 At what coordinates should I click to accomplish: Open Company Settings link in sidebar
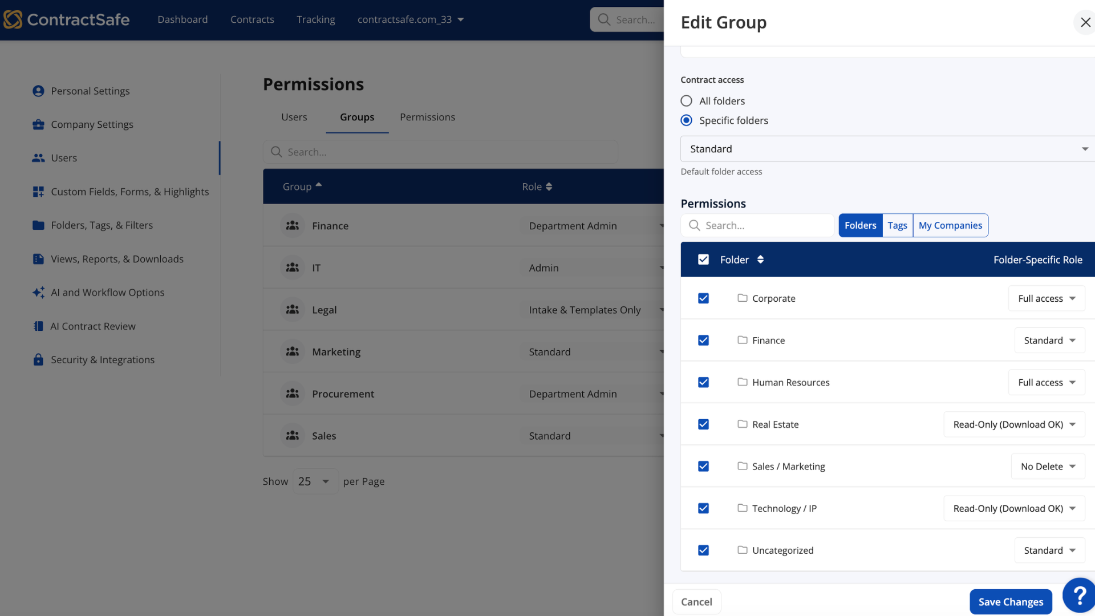[x=92, y=124]
